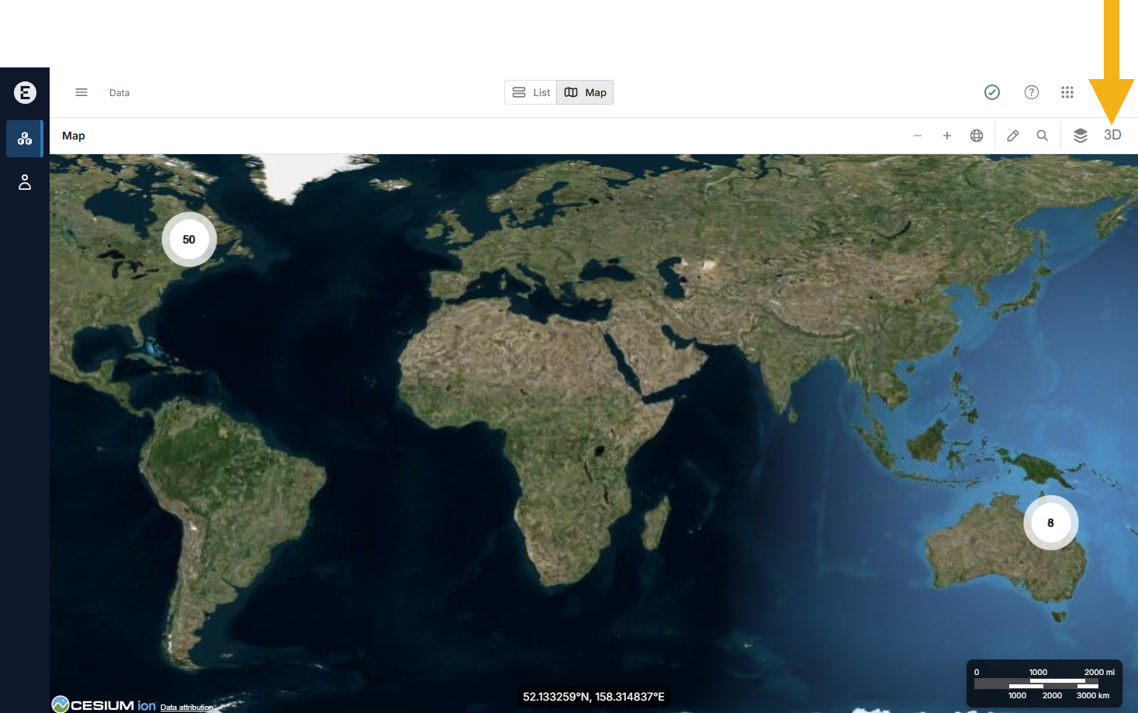
Task: Open the map search magnifier
Action: pos(1043,136)
